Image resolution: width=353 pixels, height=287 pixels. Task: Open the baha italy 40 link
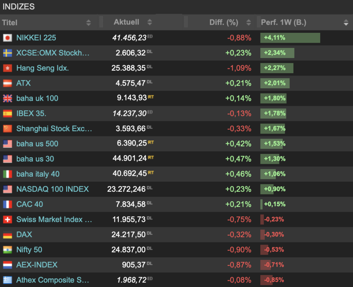tap(38, 174)
